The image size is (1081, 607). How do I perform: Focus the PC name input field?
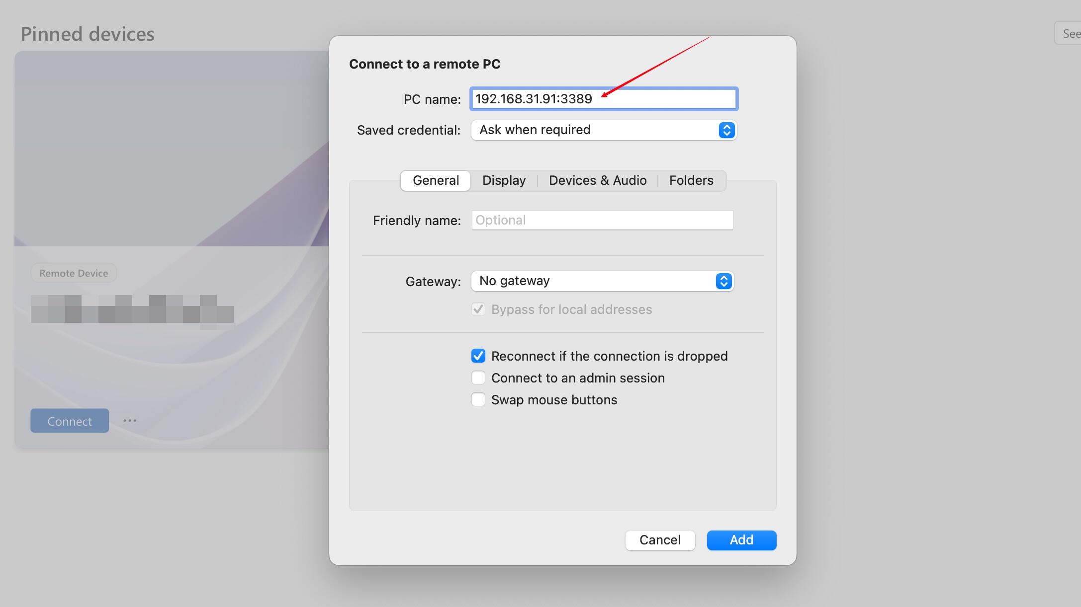pos(604,99)
